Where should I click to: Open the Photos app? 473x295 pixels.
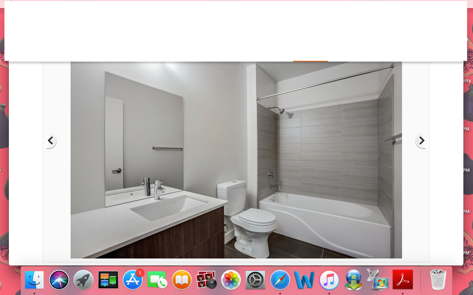point(231,280)
